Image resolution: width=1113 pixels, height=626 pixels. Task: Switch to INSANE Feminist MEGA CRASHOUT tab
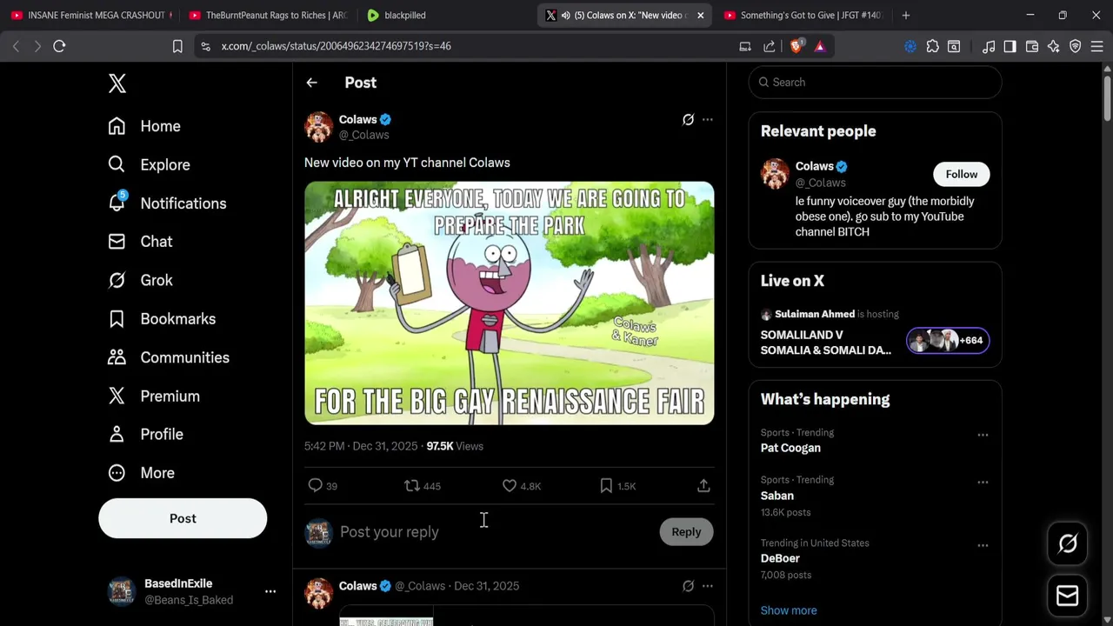90,15
